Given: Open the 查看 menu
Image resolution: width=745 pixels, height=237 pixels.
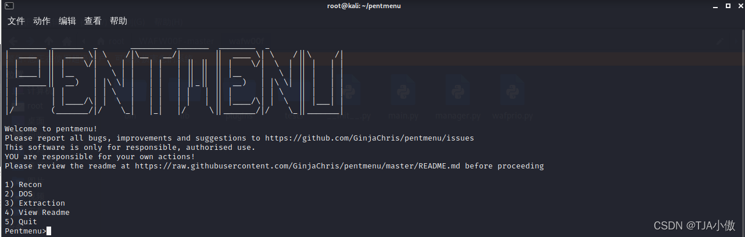Looking at the screenshot, I should pyautogui.click(x=93, y=21).
